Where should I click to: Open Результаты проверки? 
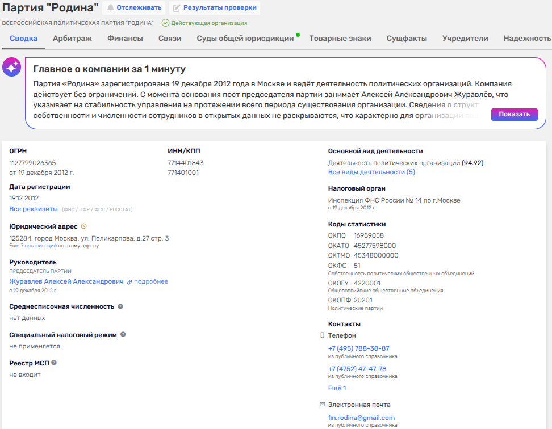click(215, 7)
